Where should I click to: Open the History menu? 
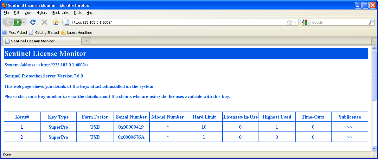[42, 13]
